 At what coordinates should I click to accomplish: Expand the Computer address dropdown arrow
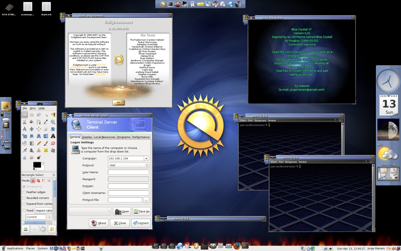(146, 158)
